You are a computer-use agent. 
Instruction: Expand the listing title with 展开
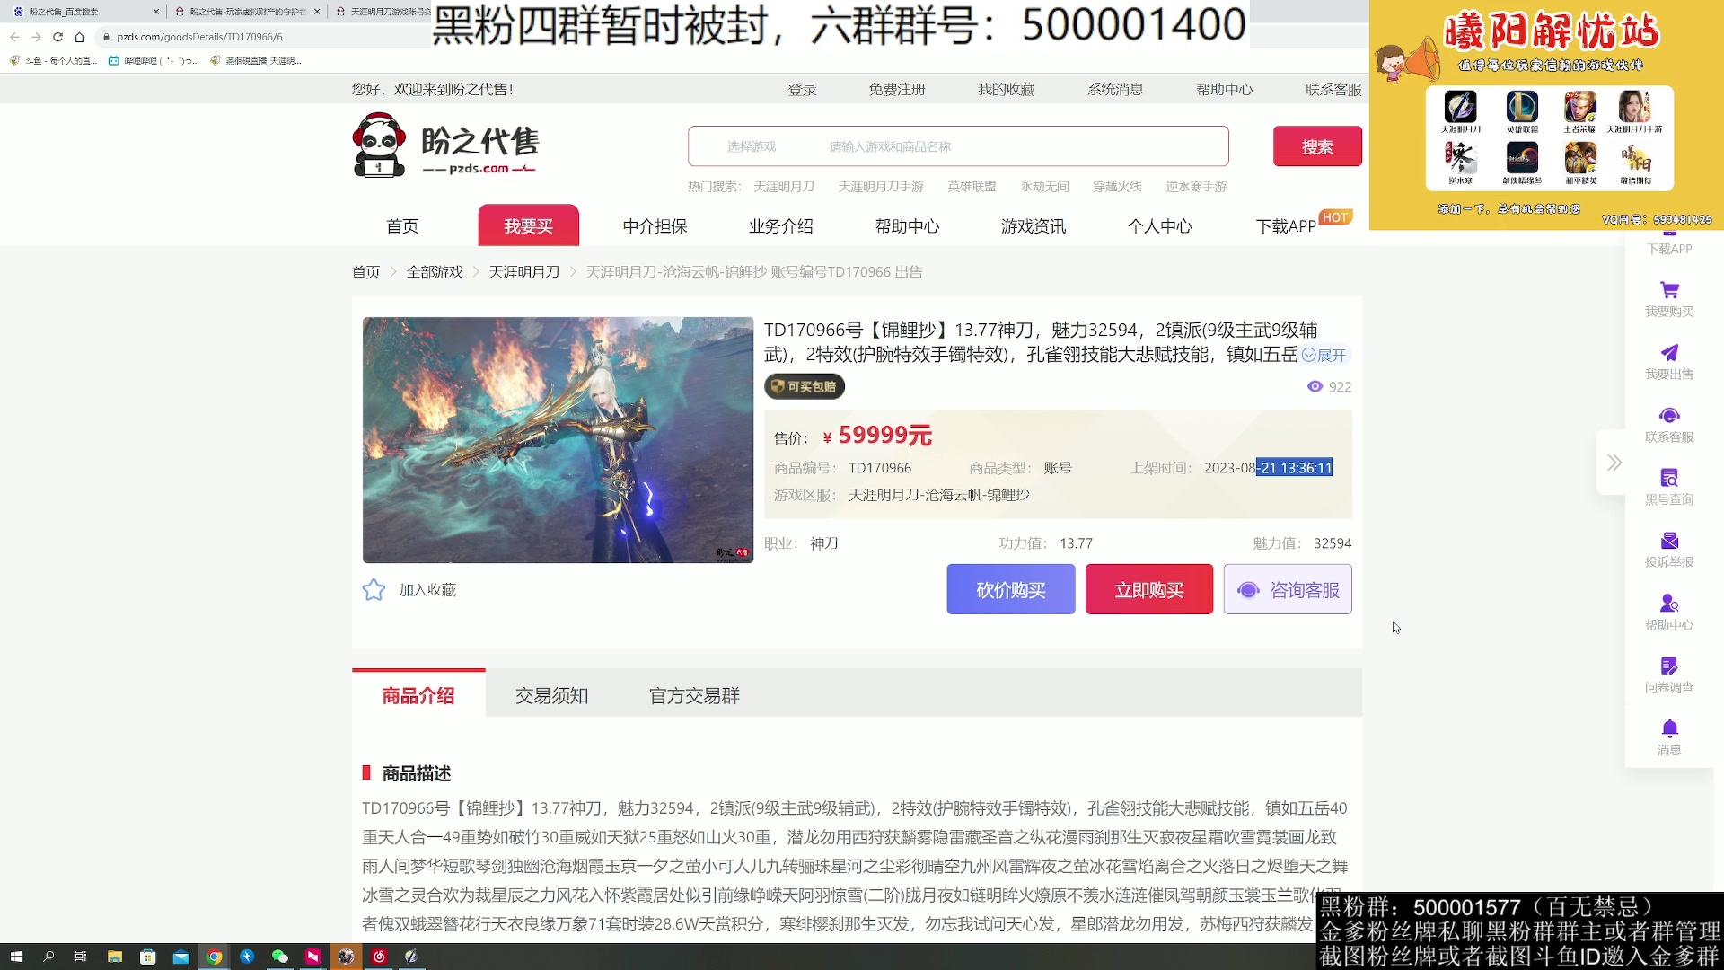tap(1326, 356)
